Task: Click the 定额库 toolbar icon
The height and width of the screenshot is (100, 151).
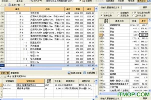Action: [x=84, y=1]
